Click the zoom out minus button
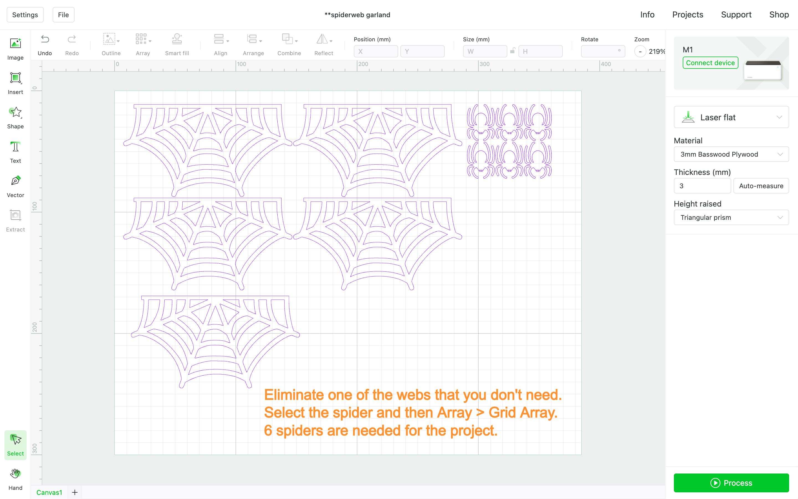798x499 pixels. (640, 52)
